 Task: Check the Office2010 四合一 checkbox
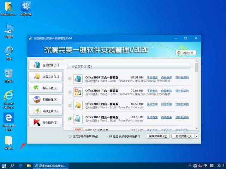[70, 105]
